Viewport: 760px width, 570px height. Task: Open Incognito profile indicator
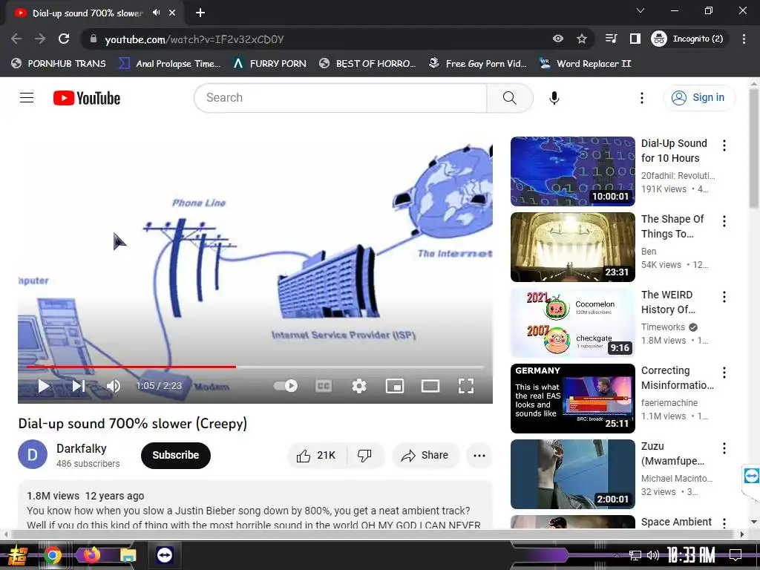point(689,39)
